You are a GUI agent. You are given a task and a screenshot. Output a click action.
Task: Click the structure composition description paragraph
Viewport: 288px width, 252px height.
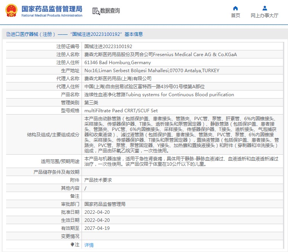point(181,134)
